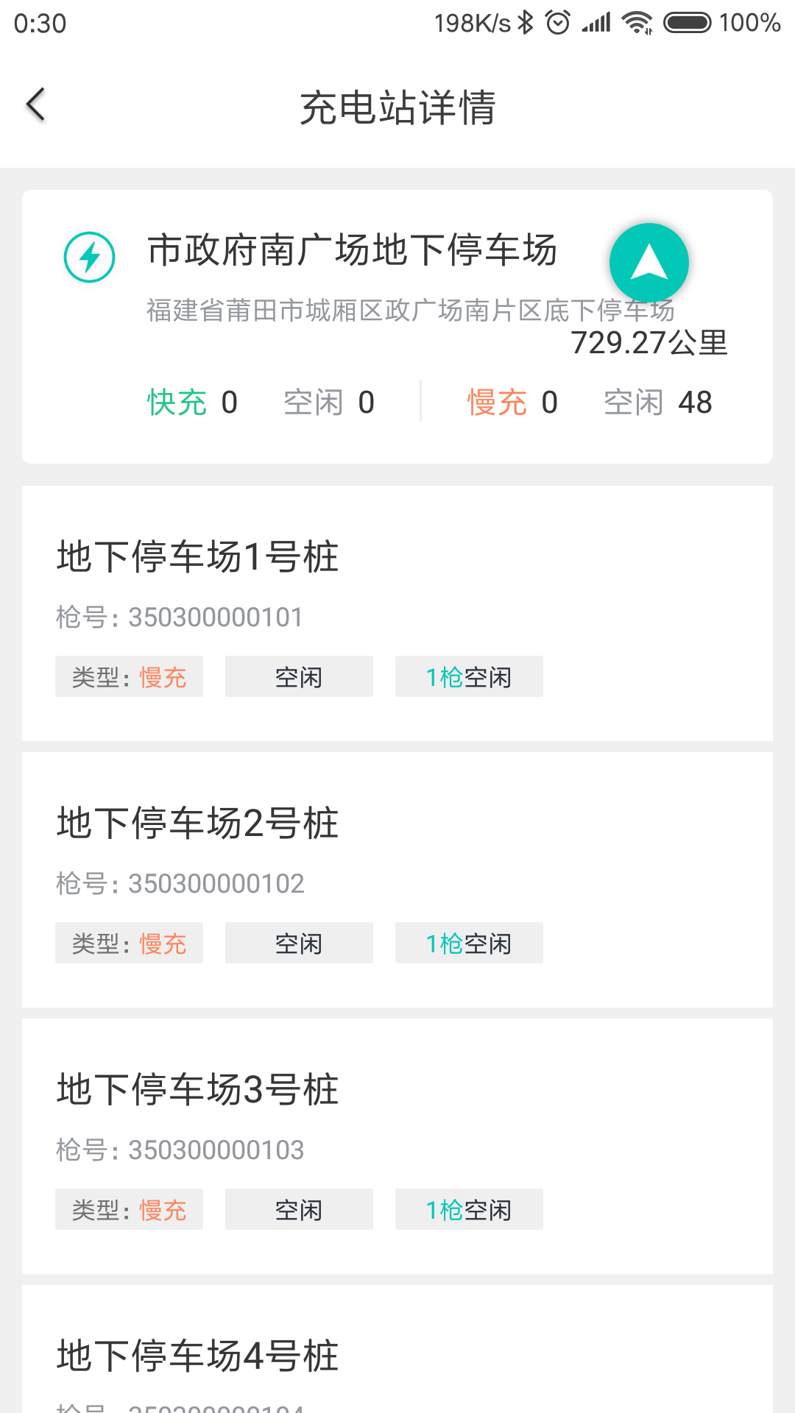Tap the station title 市政府南广场地下停车场
Image resolution: width=795 pixels, height=1413 pixels.
pyautogui.click(x=353, y=250)
